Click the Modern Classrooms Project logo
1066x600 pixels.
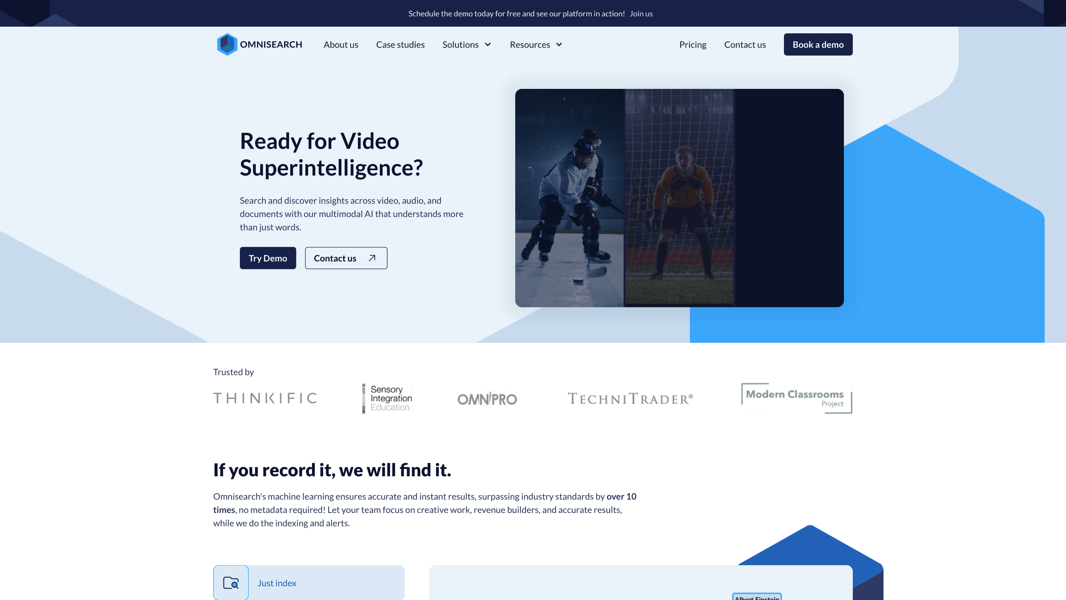click(795, 398)
